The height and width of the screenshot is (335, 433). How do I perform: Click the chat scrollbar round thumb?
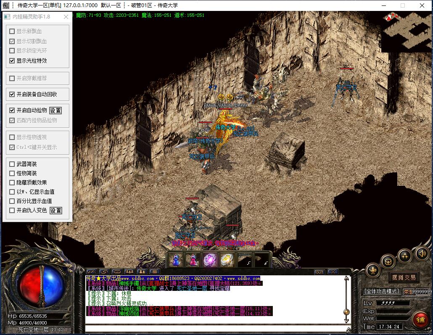click(x=346, y=312)
